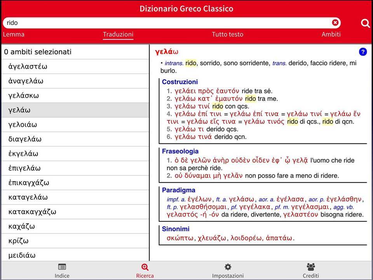Select γελάσκω in the results list
This screenshot has height=280, width=373.
(75, 96)
